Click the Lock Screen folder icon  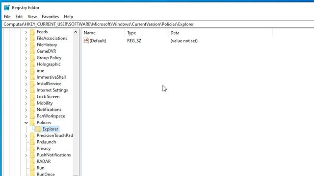tap(32, 97)
